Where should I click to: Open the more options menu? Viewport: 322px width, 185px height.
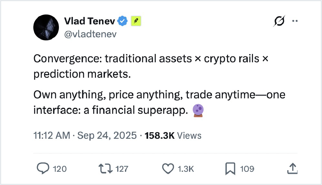[x=295, y=21]
